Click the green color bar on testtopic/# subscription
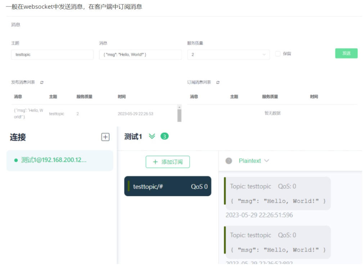 coord(129,186)
